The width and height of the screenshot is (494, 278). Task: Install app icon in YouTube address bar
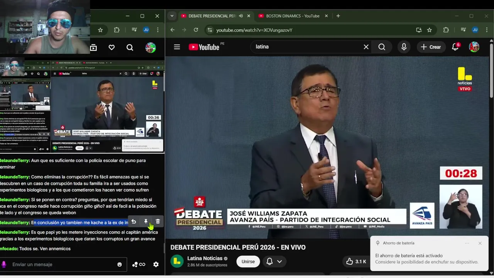(419, 30)
